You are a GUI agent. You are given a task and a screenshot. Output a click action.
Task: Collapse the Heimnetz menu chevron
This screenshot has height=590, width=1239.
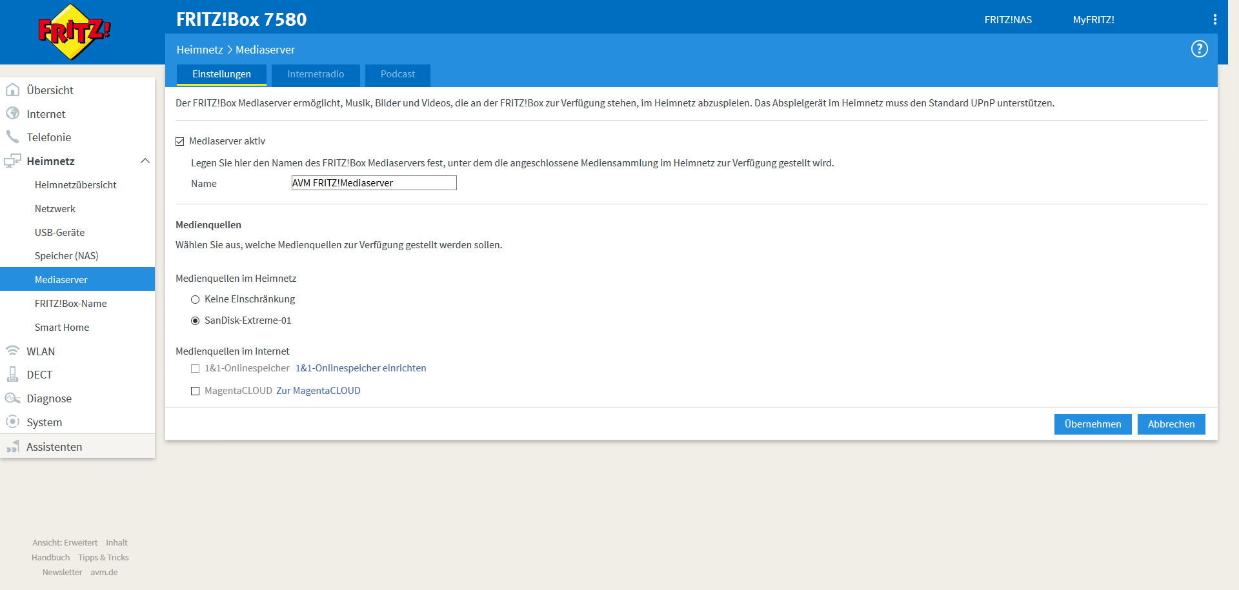coord(145,161)
